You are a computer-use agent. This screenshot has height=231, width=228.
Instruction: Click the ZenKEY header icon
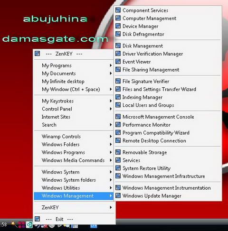pos(38,54)
